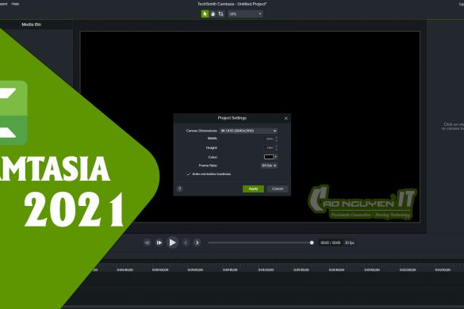The width and height of the screenshot is (464, 309).
Task: Open the Help menu
Action: click(x=15, y=4)
